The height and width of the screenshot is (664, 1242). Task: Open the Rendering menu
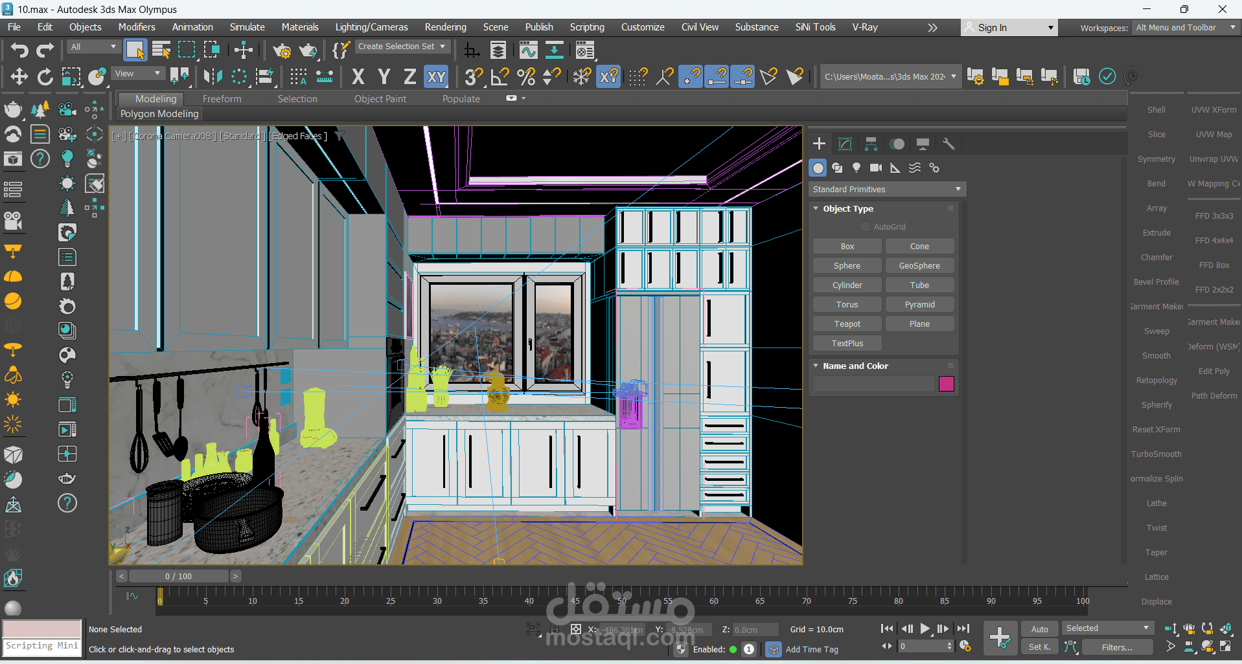(445, 27)
